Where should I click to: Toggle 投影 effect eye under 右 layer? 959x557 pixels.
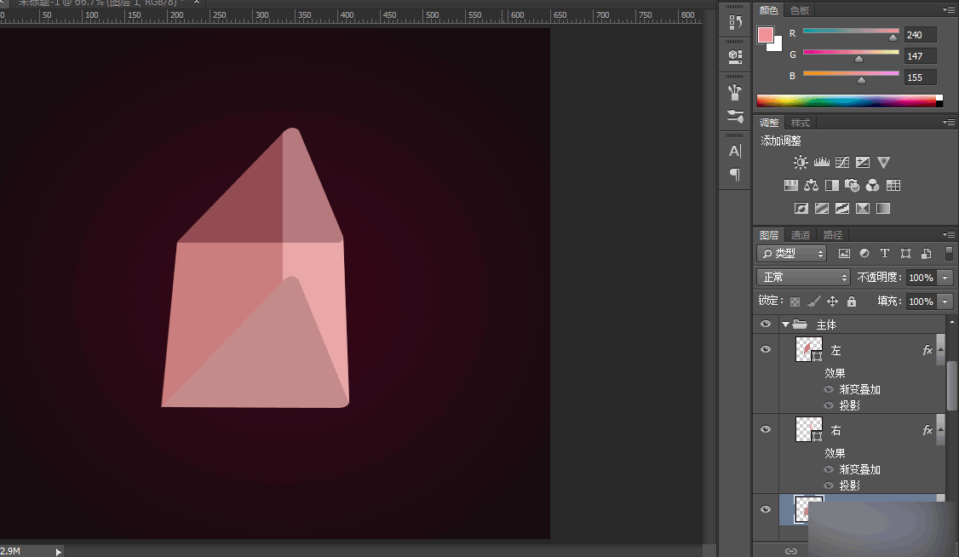point(829,485)
